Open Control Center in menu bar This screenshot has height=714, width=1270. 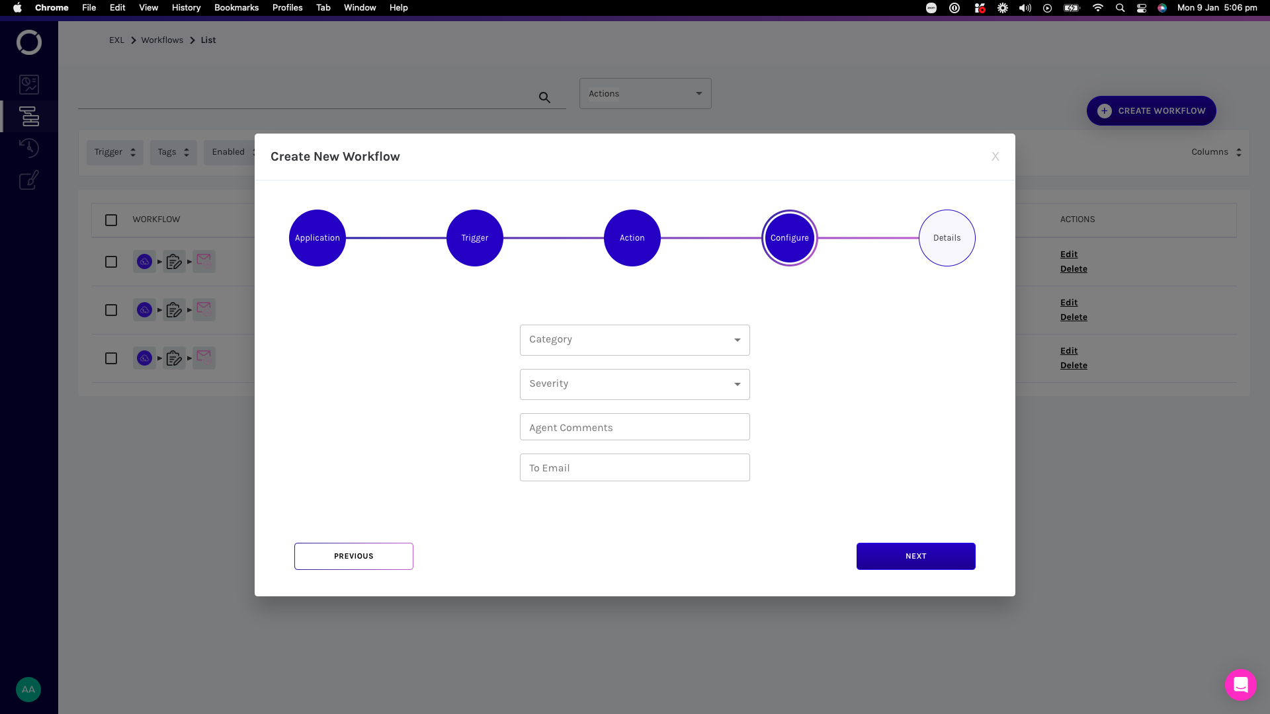click(1142, 8)
